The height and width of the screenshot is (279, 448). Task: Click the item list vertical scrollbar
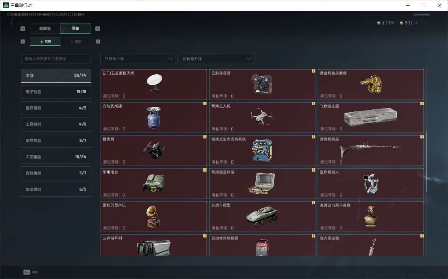pos(427,162)
